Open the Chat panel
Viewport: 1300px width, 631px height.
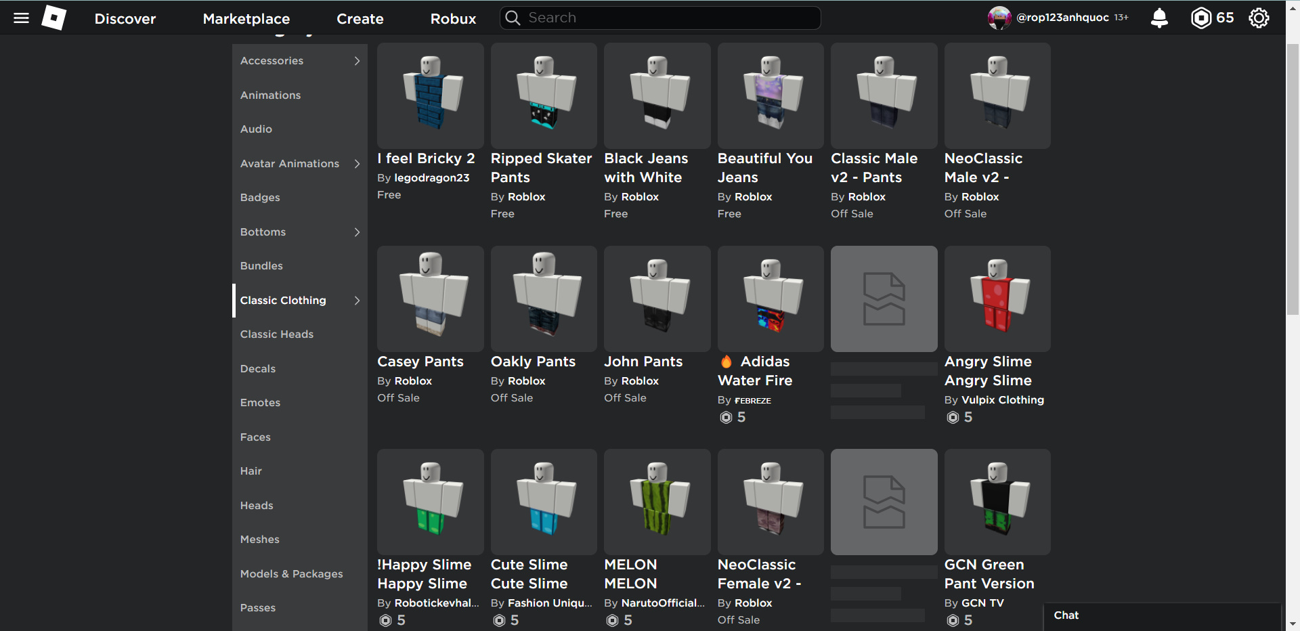1162,616
